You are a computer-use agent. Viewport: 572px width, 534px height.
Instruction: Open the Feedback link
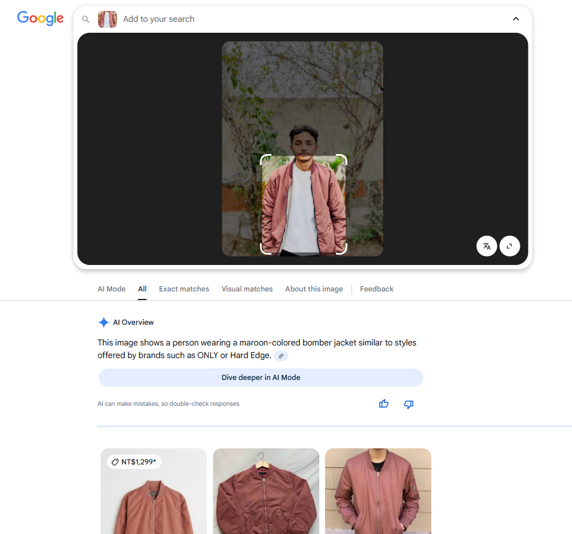click(x=377, y=289)
